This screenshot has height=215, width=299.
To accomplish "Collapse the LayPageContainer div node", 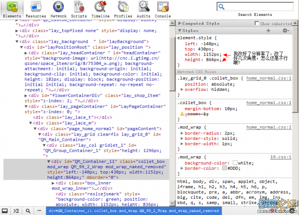I will 26,107.
